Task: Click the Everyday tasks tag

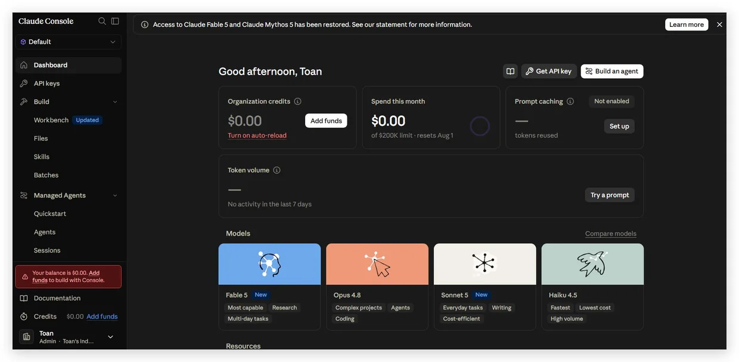Action: pyautogui.click(x=463, y=308)
